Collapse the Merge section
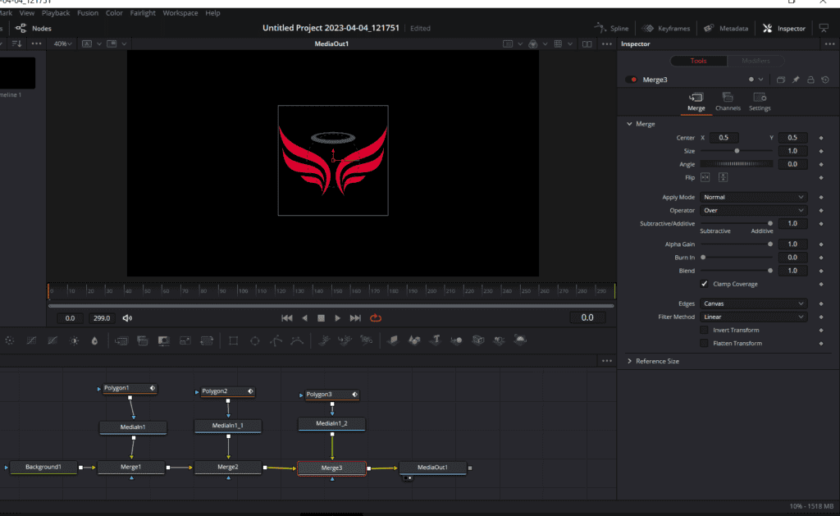Viewport: 840px width, 516px height. point(629,124)
